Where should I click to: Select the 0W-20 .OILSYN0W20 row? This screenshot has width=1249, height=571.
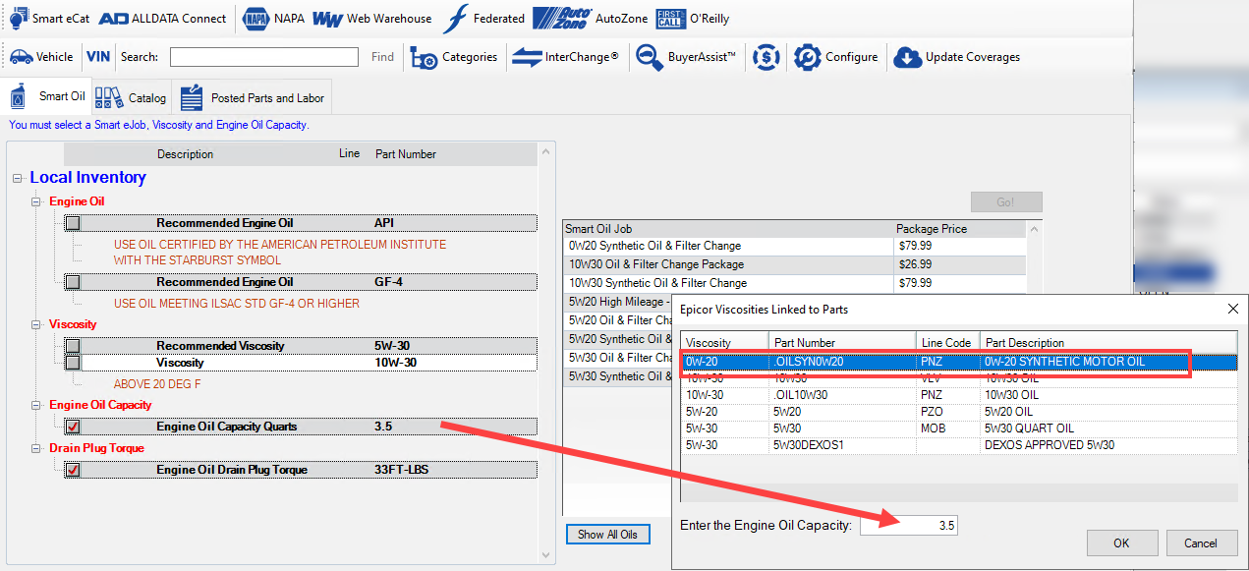(x=959, y=362)
